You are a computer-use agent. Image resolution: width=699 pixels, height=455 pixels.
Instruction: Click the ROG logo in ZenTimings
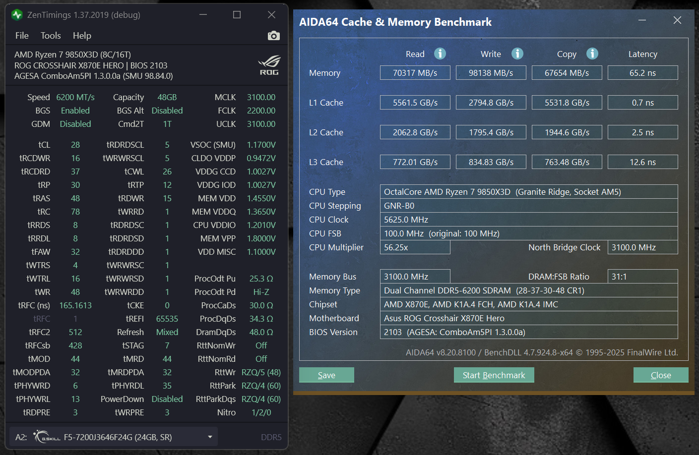[269, 65]
